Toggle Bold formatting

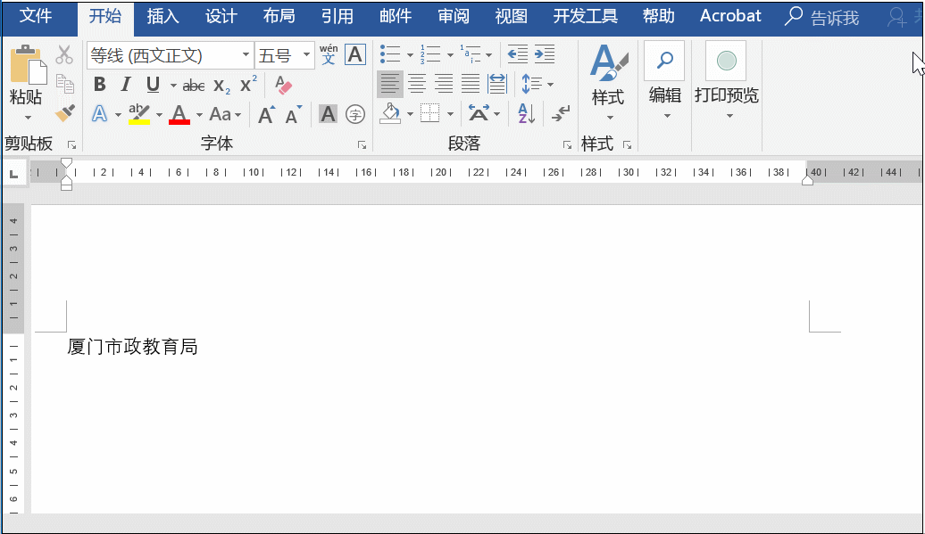click(99, 85)
